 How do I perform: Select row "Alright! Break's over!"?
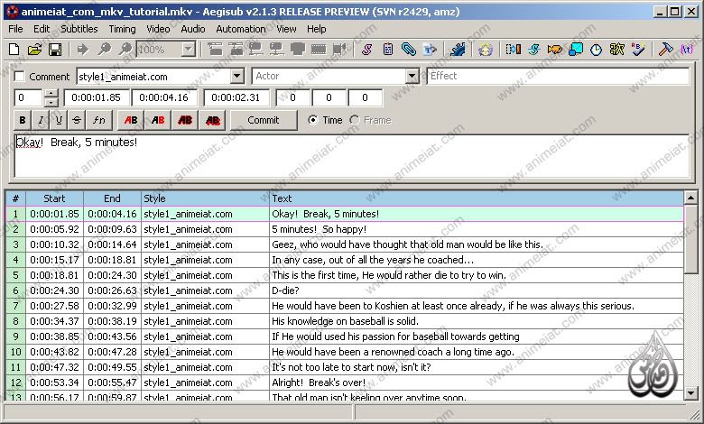[x=345, y=383]
